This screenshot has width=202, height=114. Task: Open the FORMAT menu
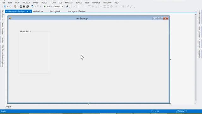tap(69, 3)
